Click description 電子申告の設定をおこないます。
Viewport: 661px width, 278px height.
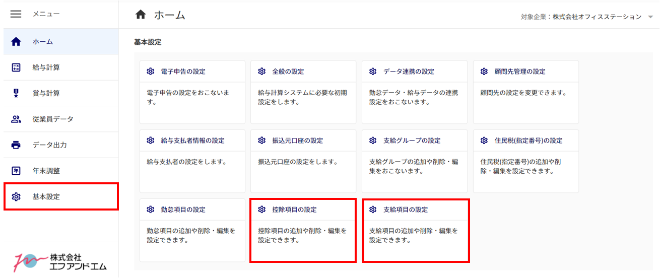pos(188,97)
